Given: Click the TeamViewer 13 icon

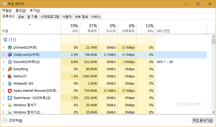Looking at the screenshot, I should click(x=10, y=98).
